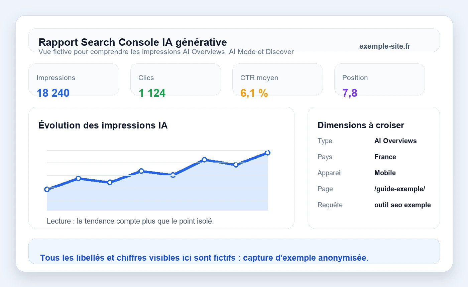
Task: Click the Pays dimension label
Action: [325, 157]
